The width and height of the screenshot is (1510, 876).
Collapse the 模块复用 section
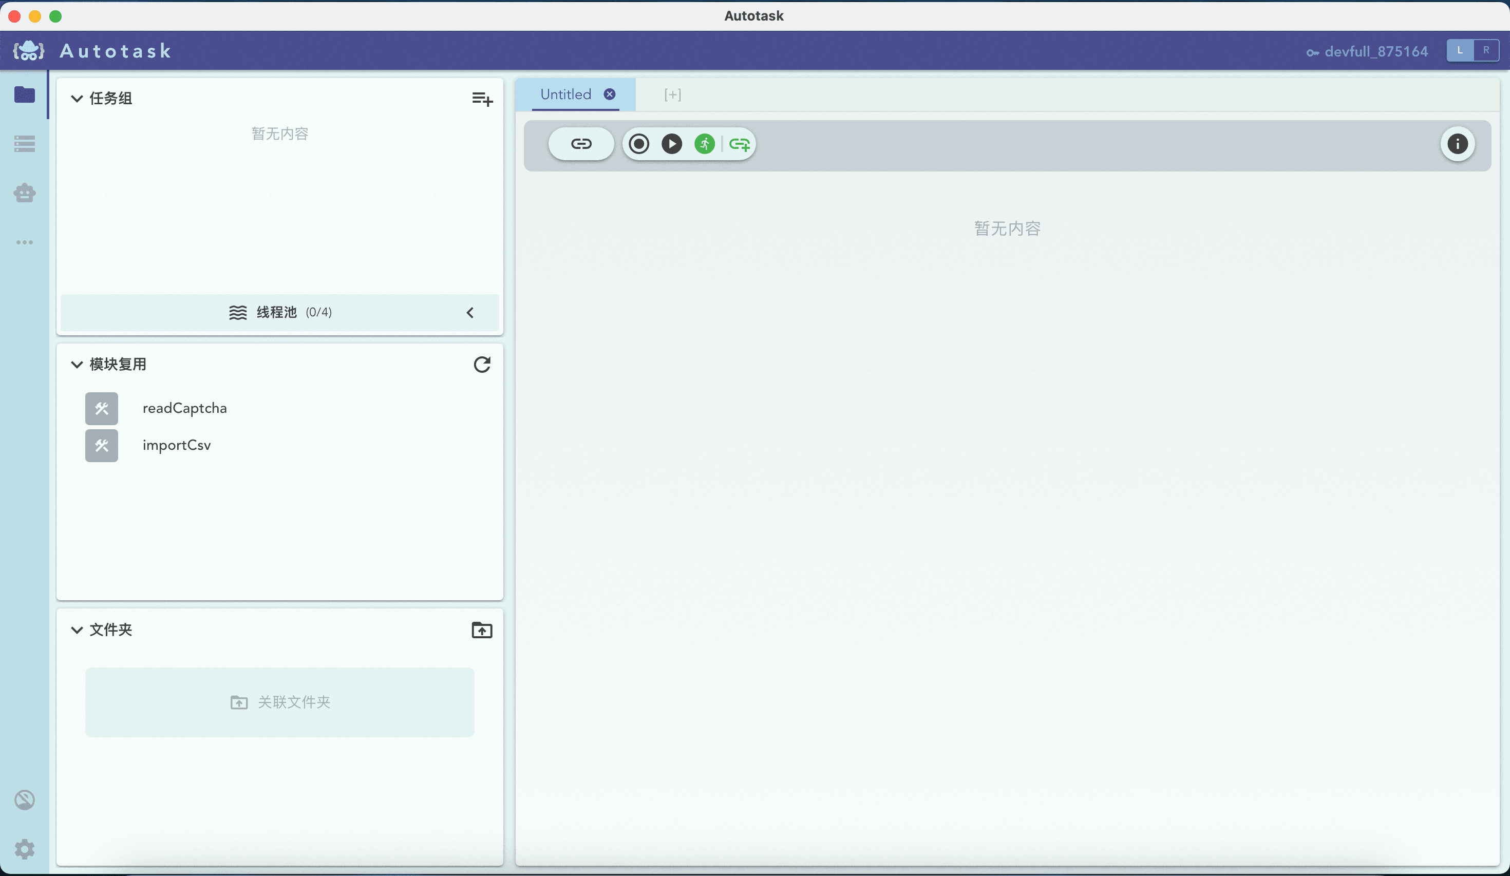(x=77, y=364)
